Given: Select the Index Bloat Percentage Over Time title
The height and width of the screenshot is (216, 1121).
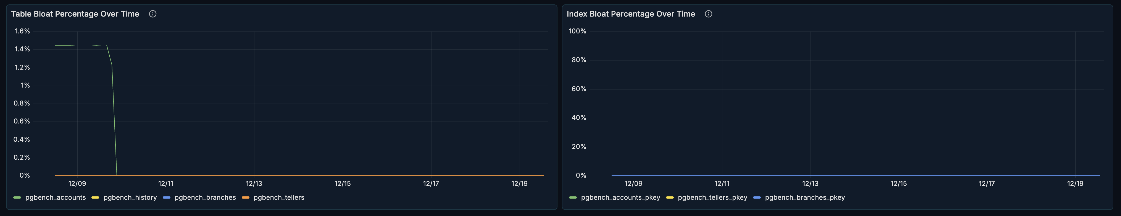Looking at the screenshot, I should click(x=631, y=14).
